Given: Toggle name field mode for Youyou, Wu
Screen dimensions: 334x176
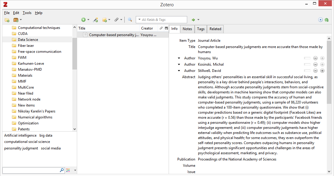Looking at the screenshot, I should click(307, 58).
